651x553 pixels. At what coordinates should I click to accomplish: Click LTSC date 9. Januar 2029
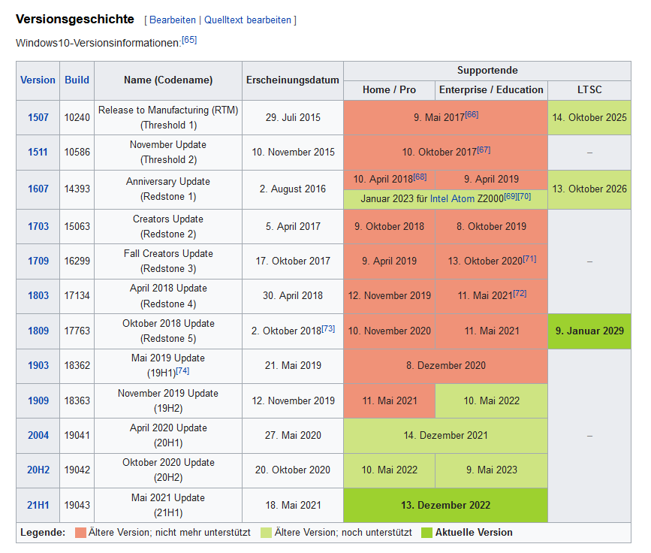pyautogui.click(x=589, y=331)
